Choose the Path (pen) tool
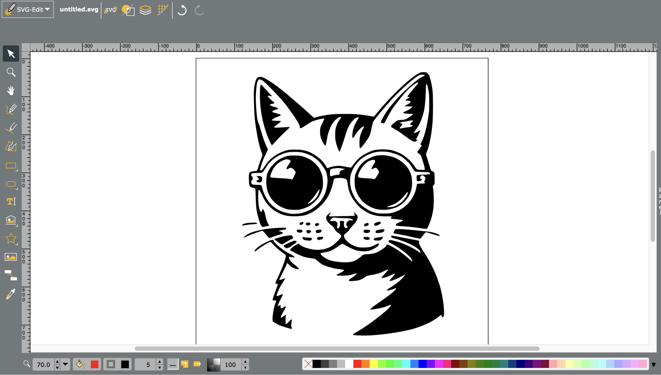This screenshot has width=661, height=375. click(x=11, y=147)
